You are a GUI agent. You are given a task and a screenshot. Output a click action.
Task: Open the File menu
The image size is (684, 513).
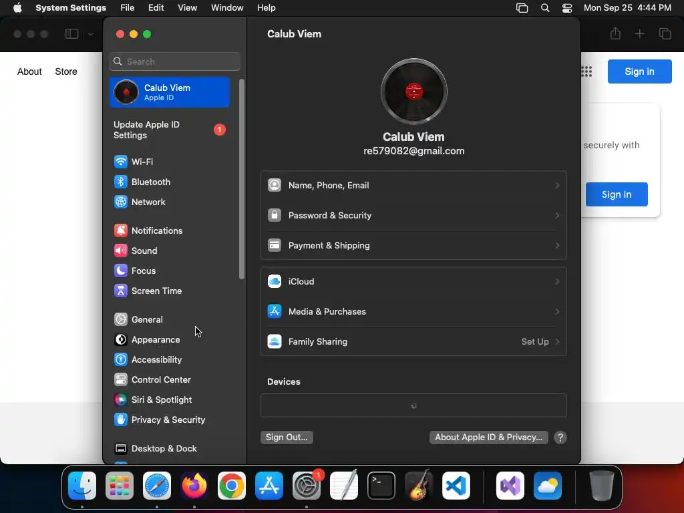pyautogui.click(x=128, y=8)
